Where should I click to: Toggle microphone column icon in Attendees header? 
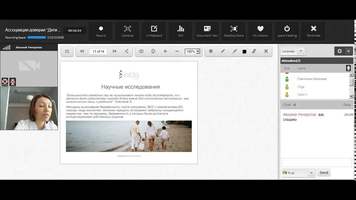(x=348, y=68)
